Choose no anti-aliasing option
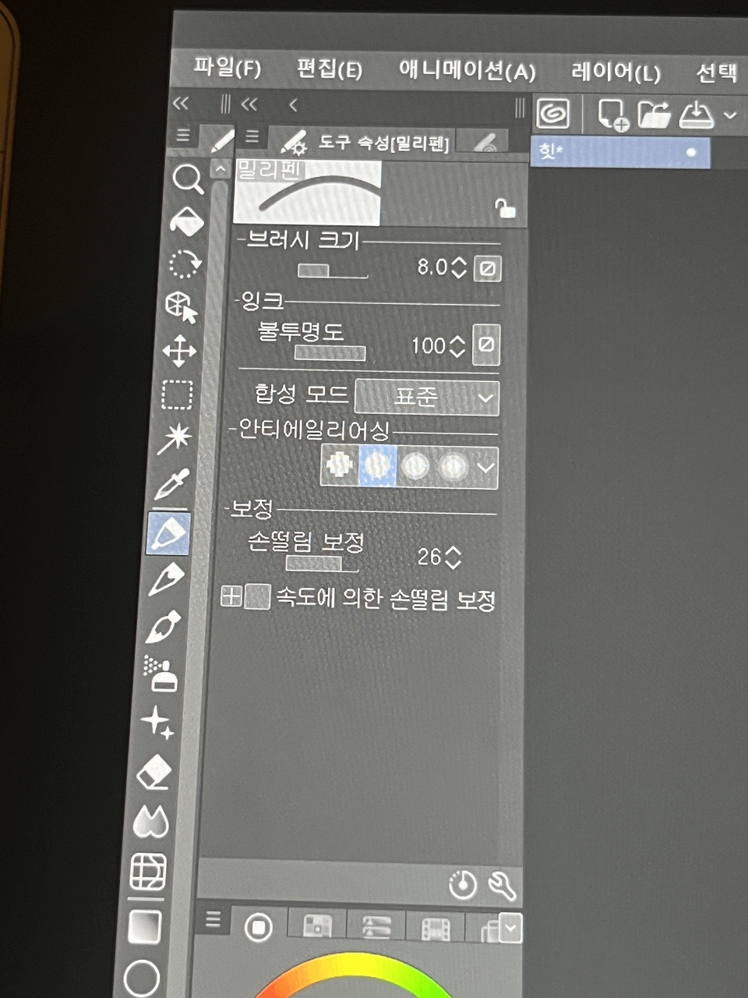Screen dimensions: 748x998 click(339, 465)
